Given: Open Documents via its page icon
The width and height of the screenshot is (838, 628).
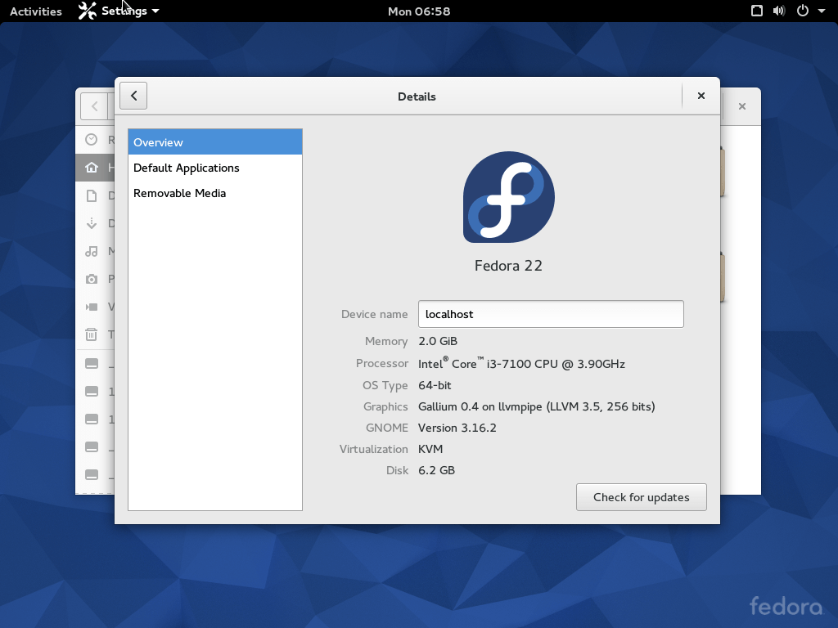Looking at the screenshot, I should [92, 195].
